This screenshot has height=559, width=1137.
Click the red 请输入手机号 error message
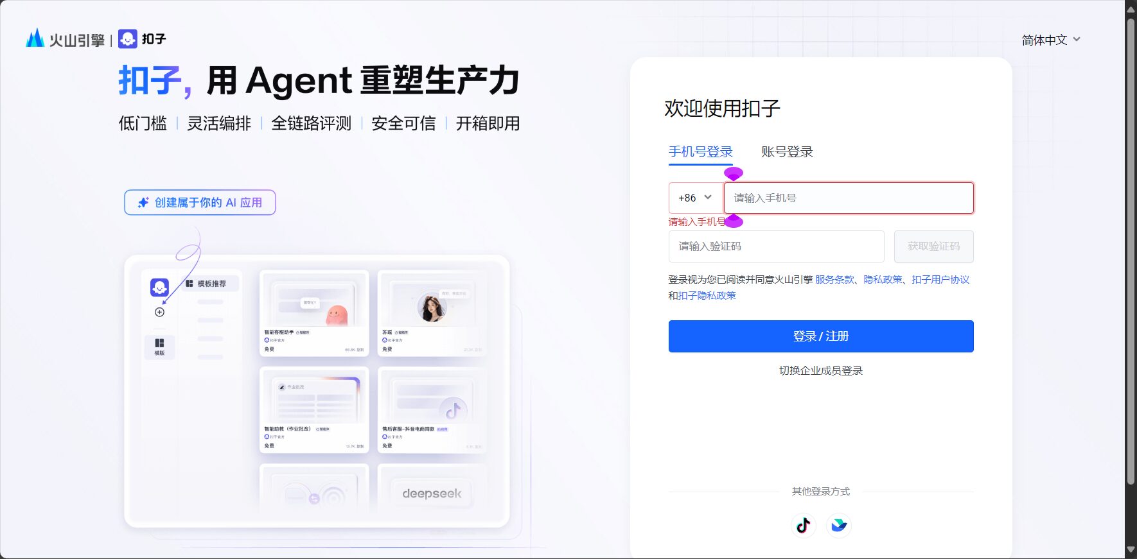pyautogui.click(x=697, y=222)
